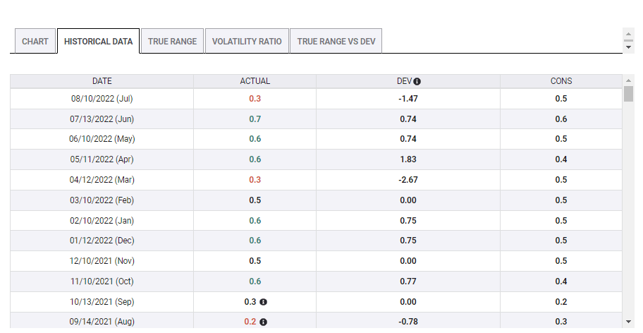Select the 12/10/2021 (Nov) date cell
Viewport: 643px width, 333px height.
(102, 261)
